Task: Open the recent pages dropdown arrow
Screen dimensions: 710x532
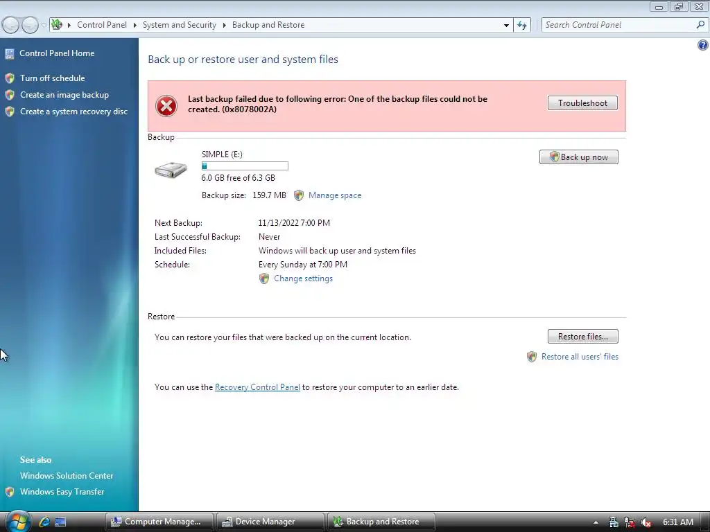Action: (x=44, y=25)
